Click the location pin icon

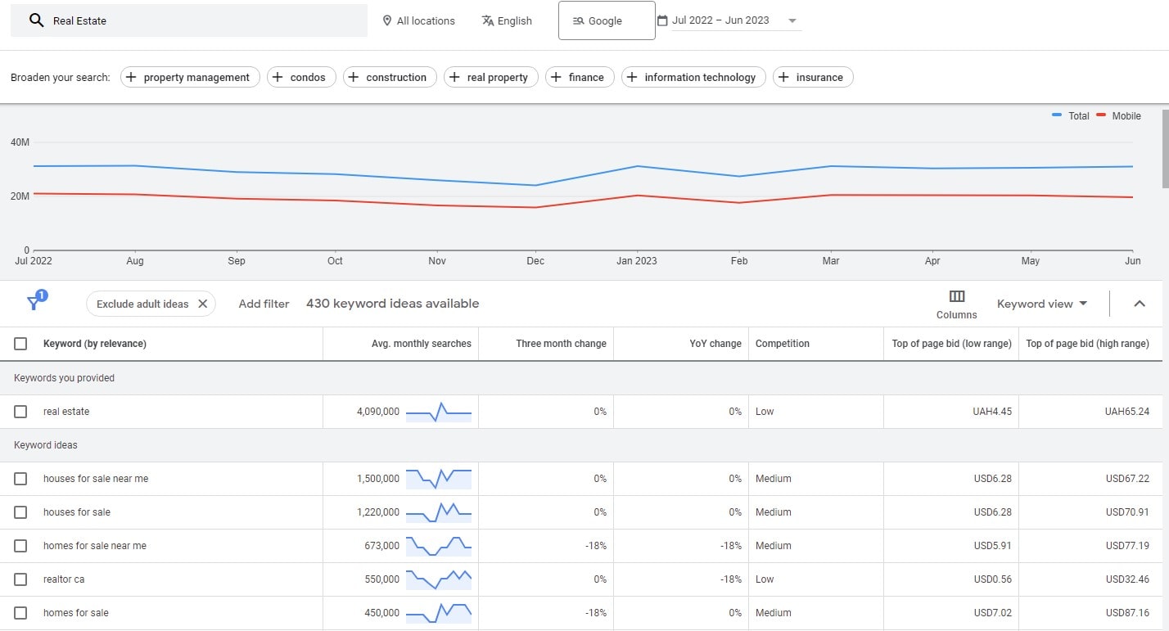[x=387, y=20]
